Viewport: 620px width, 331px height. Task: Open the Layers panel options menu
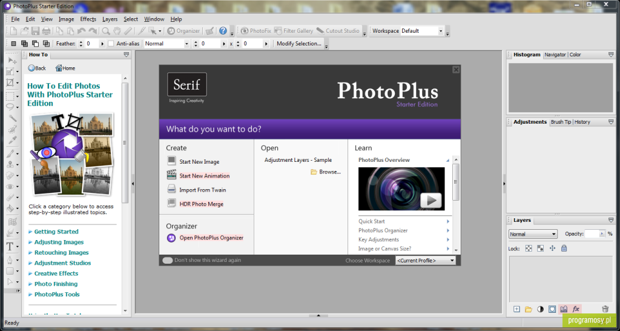pyautogui.click(x=611, y=220)
